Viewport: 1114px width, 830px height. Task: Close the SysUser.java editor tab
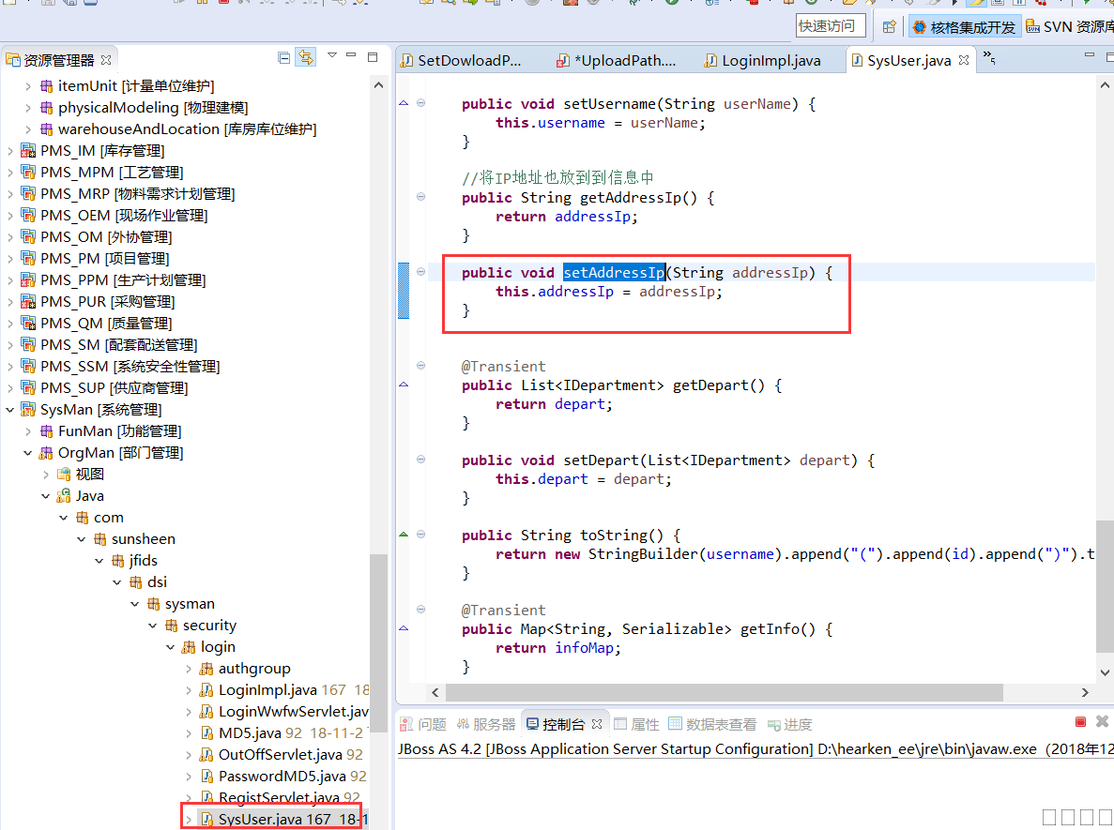pos(964,60)
